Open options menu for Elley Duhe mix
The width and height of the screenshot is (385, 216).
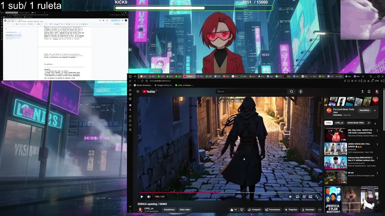[x=377, y=130]
